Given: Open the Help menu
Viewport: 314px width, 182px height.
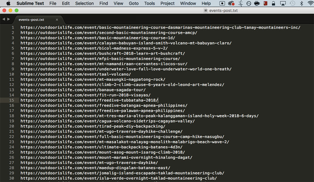Looking at the screenshot, I should (206, 3).
